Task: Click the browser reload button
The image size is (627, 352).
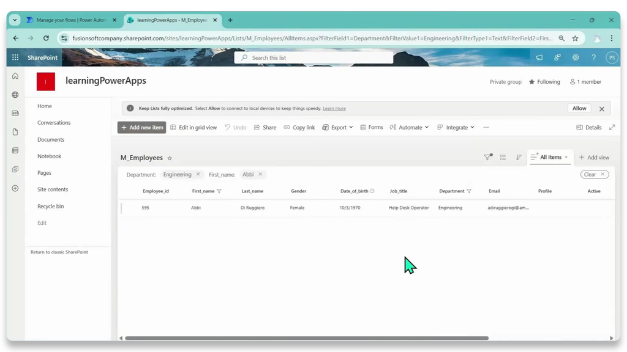Action: coord(46,38)
